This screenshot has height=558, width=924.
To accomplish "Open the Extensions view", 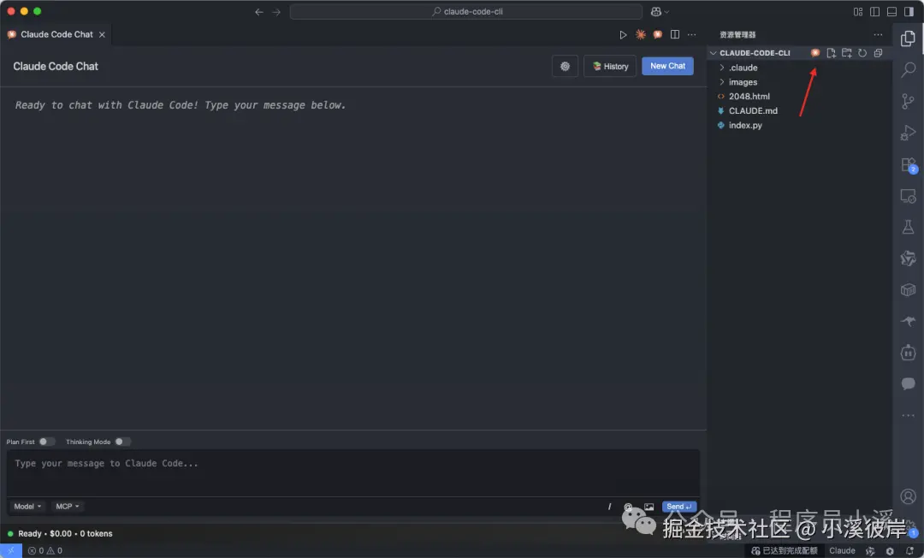I will [x=908, y=164].
